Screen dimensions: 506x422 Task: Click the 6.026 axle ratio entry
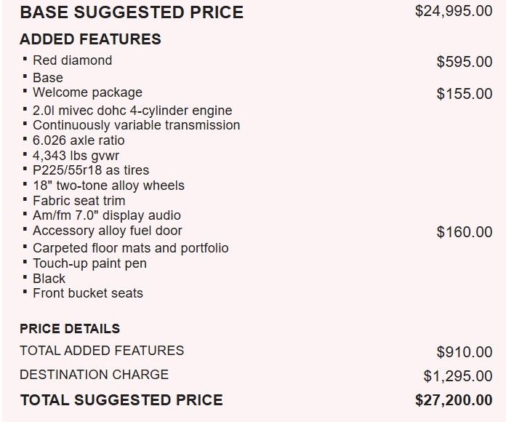coord(79,140)
